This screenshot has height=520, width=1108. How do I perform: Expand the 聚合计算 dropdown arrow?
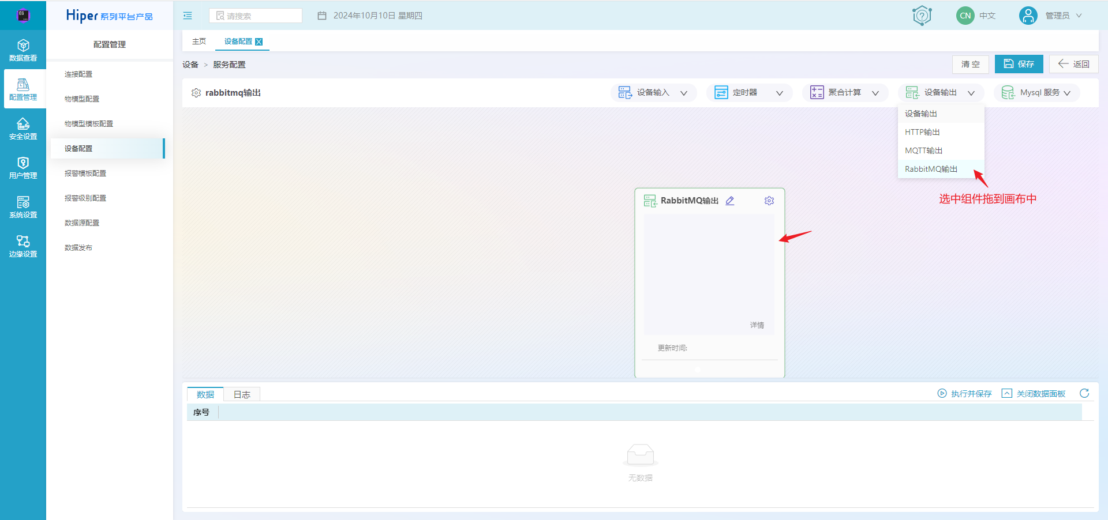point(875,93)
